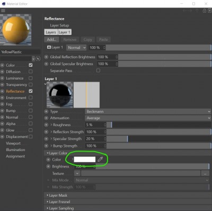This screenshot has width=212, height=211.
Task: Tick the Separate Pass checkbox
Action: click(x=98, y=71)
